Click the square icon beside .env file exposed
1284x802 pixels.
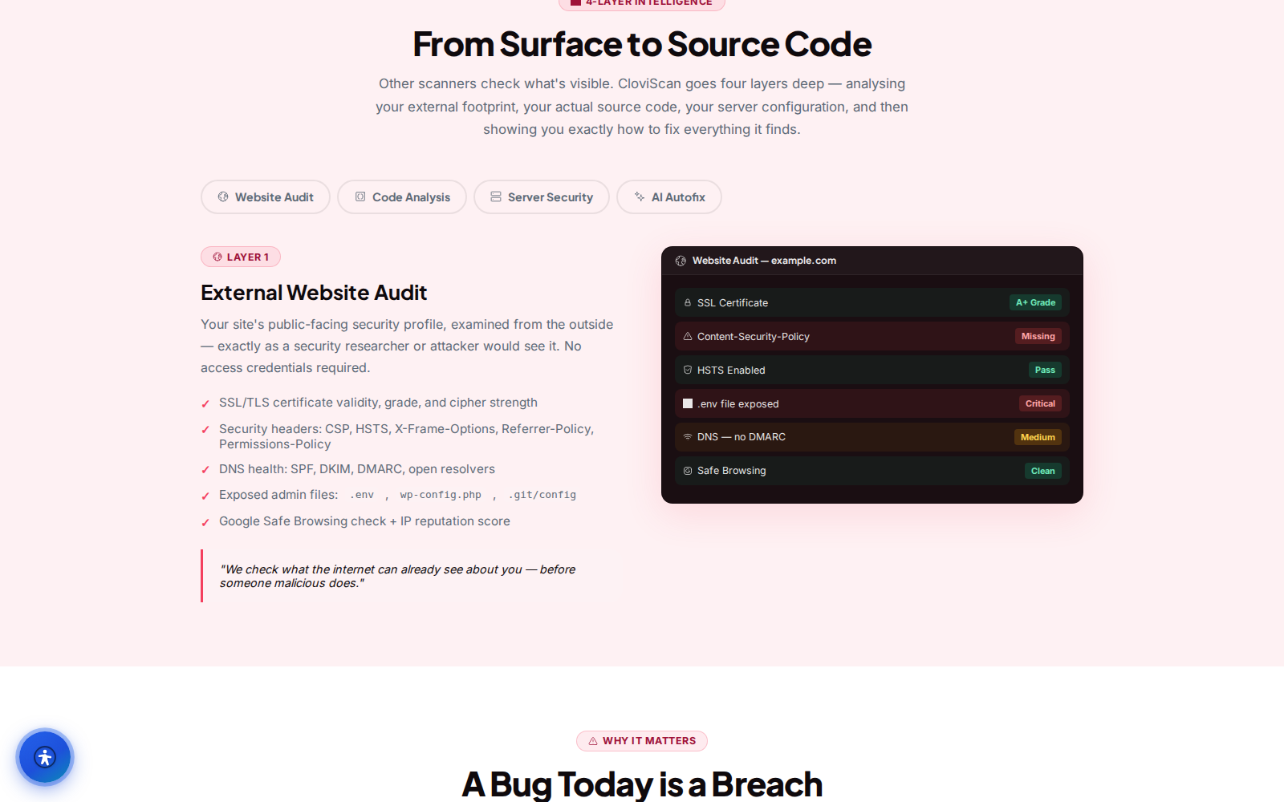tap(688, 403)
